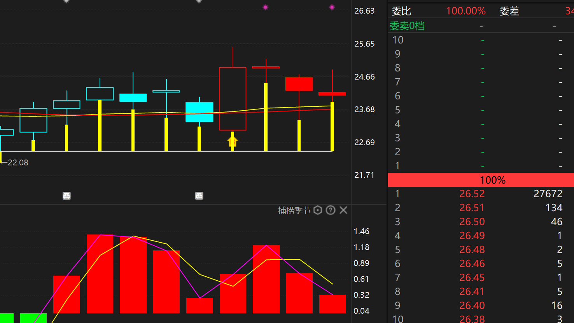
Task: Select buy price 26.45
Action: (472, 278)
